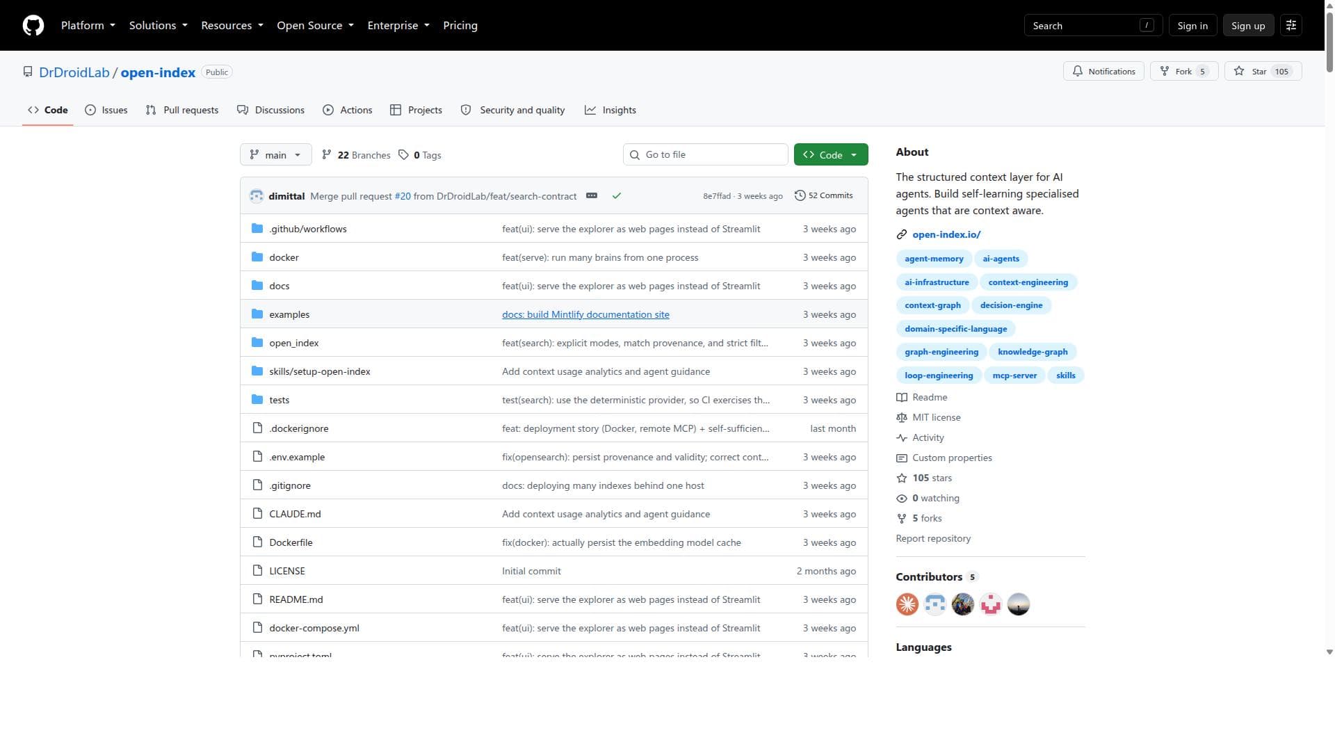Open the CLAUDE.md file
Screen dimensions: 1335x751
[x=295, y=514]
